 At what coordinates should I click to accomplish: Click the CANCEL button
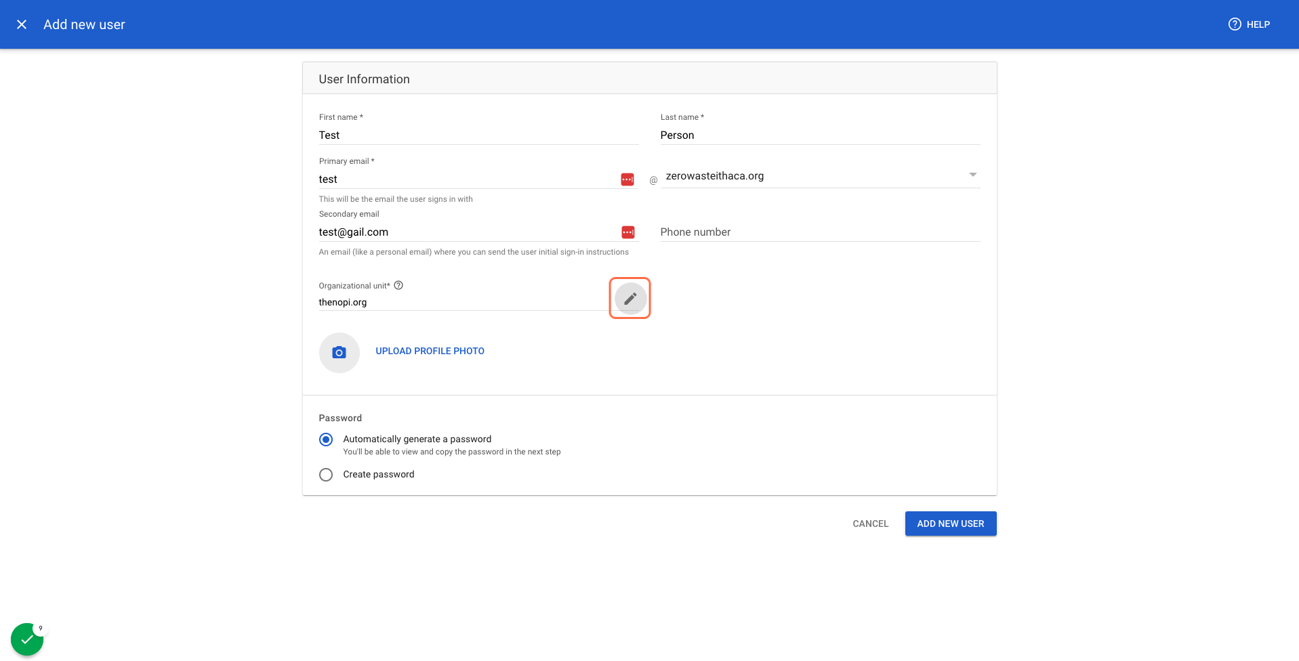[870, 524]
